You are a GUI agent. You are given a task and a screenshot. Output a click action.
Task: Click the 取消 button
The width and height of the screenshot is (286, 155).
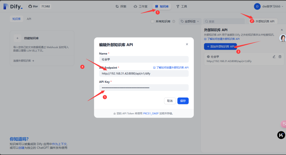coord(170,101)
